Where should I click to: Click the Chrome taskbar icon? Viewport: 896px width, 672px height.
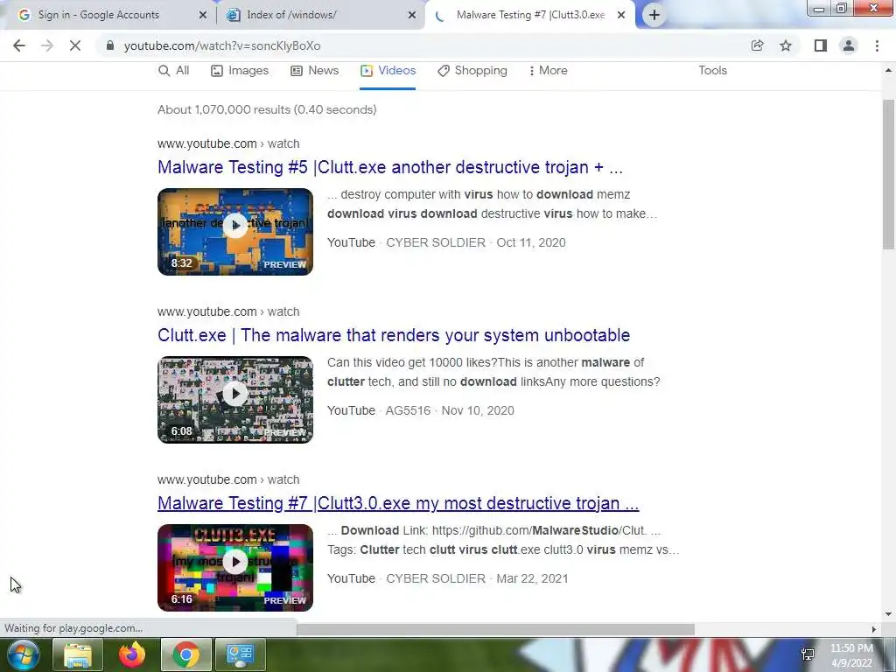click(x=186, y=654)
